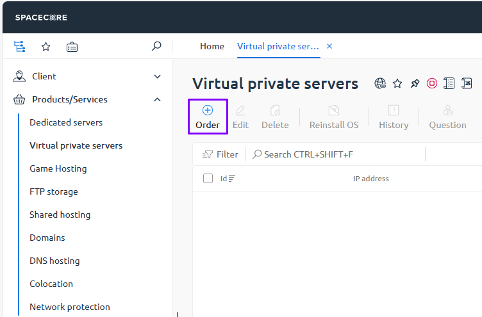Viewport: 482px width, 317px height.
Task: Select all rows with header checkbox
Action: pyautogui.click(x=208, y=179)
